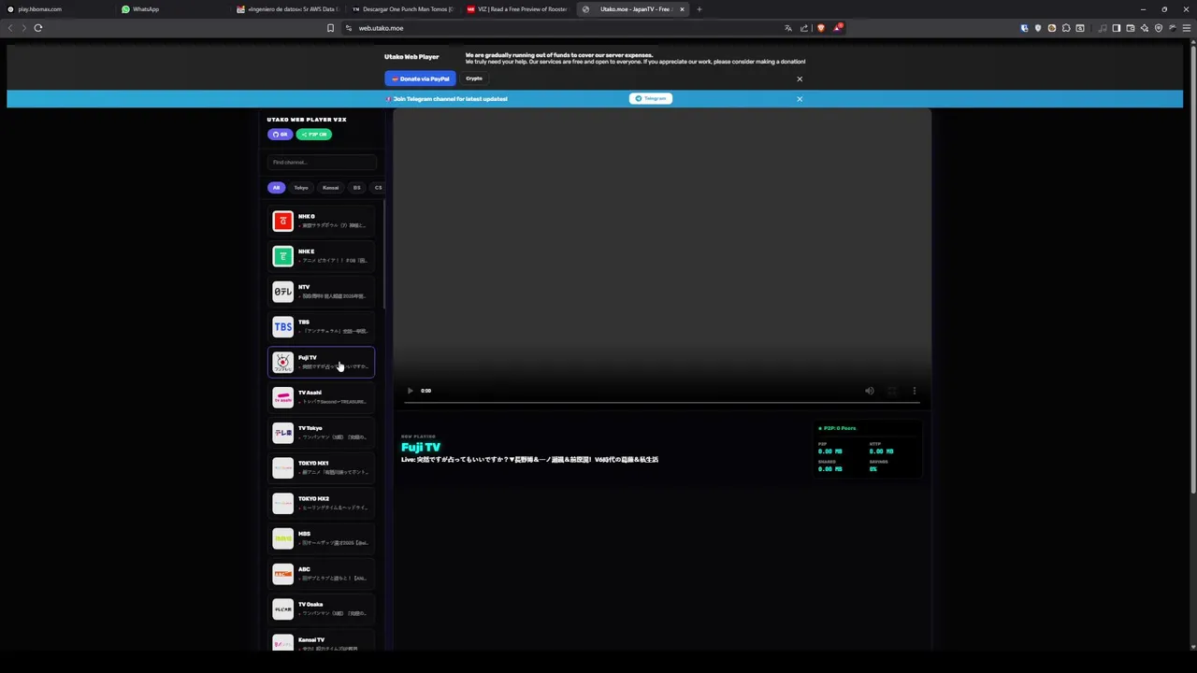This screenshot has width=1197, height=673.
Task: Switch to the WhatsApp browser tab
Action: coord(173,9)
